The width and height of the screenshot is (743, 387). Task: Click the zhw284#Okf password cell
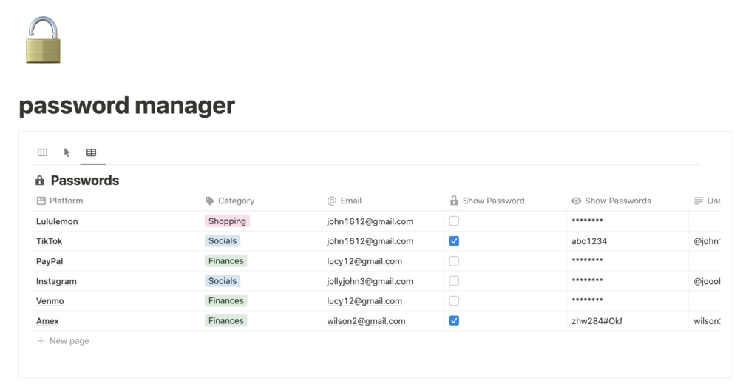click(597, 321)
